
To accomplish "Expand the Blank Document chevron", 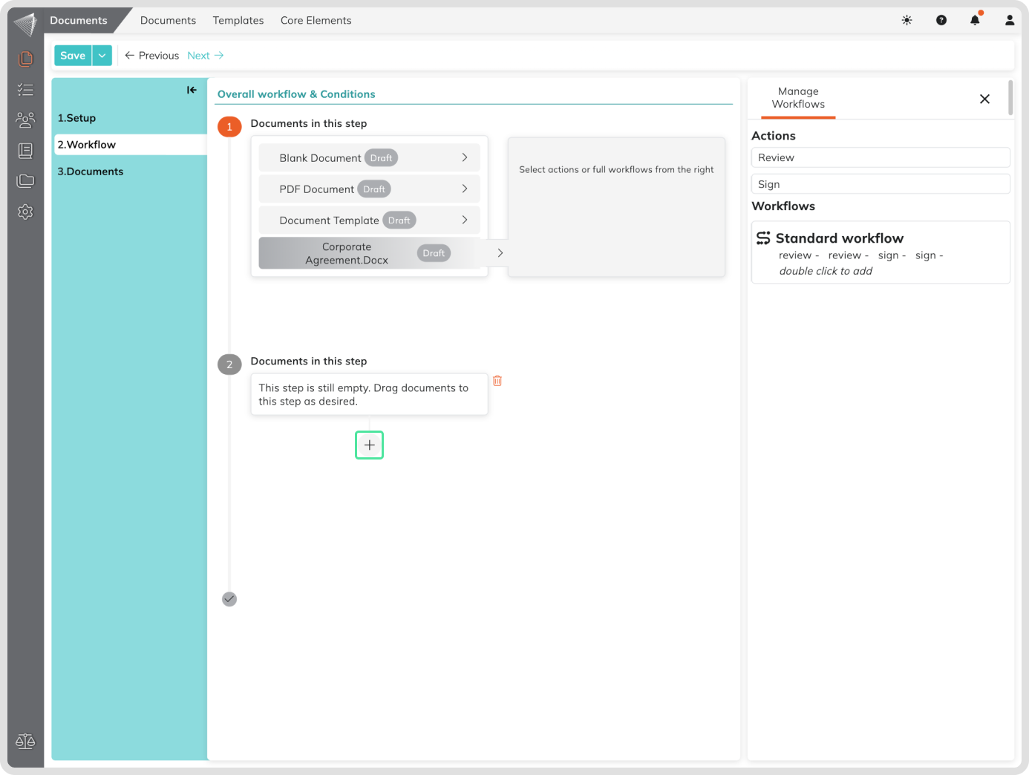I will (465, 157).
